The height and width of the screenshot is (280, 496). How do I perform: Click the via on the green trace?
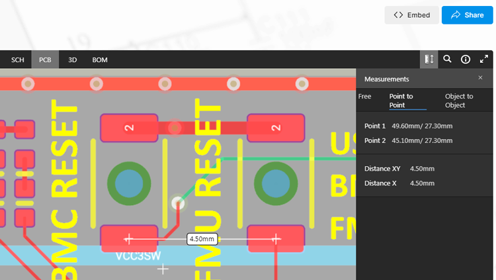177,203
